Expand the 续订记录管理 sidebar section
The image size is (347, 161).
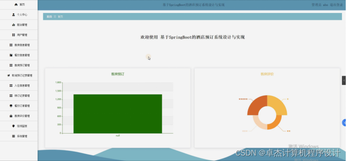tap(19, 96)
